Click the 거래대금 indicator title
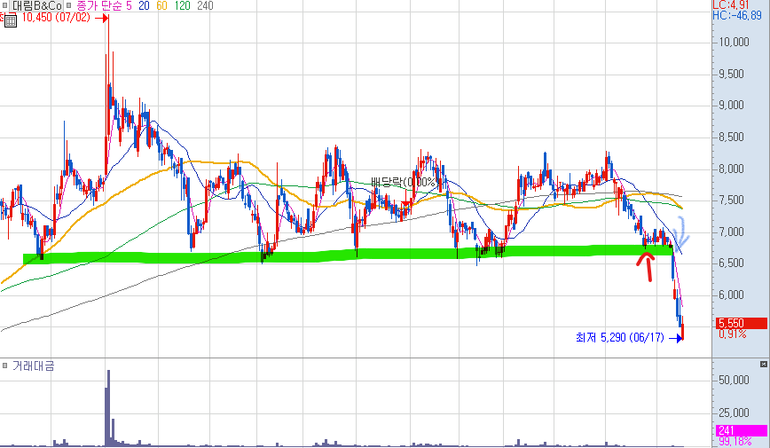 34,366
